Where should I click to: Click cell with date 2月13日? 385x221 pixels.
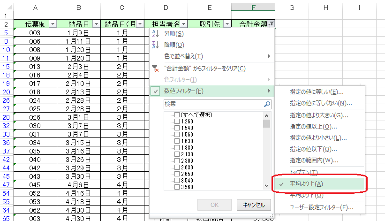[79, 92]
